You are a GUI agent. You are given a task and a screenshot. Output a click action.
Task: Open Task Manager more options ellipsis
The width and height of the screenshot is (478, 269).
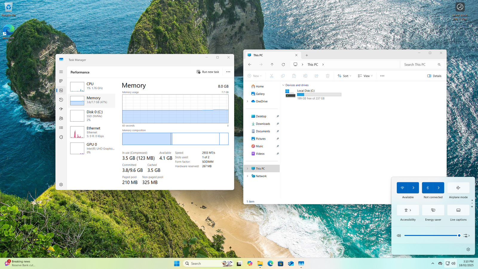pos(228,72)
